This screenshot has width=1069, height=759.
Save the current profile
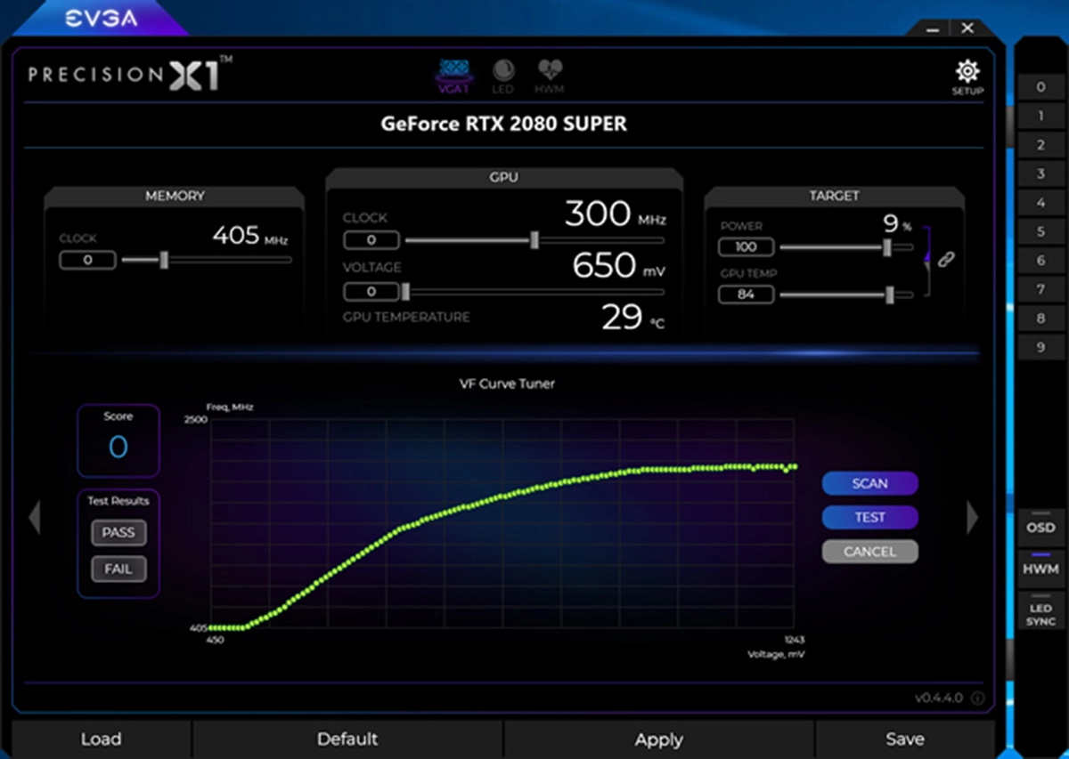[904, 739]
